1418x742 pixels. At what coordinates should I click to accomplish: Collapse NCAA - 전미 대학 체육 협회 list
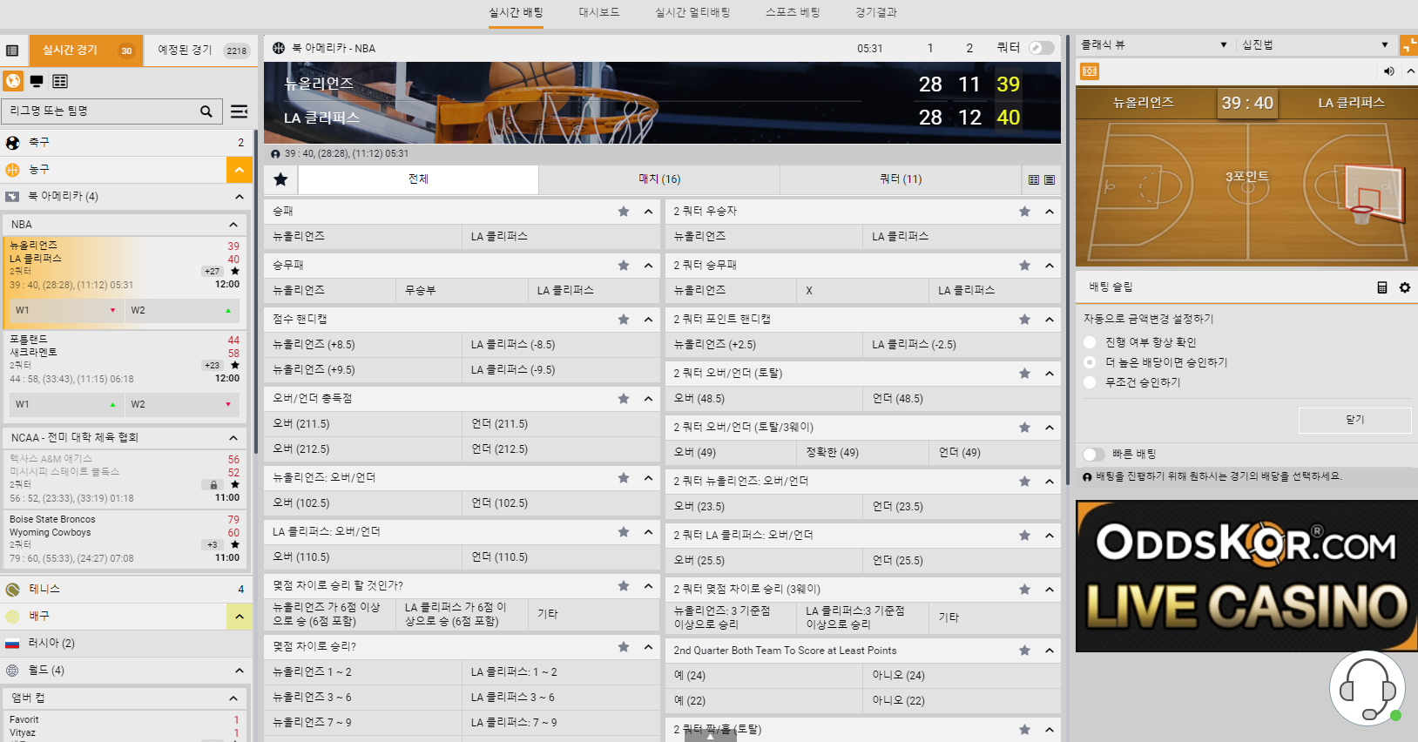[233, 438]
